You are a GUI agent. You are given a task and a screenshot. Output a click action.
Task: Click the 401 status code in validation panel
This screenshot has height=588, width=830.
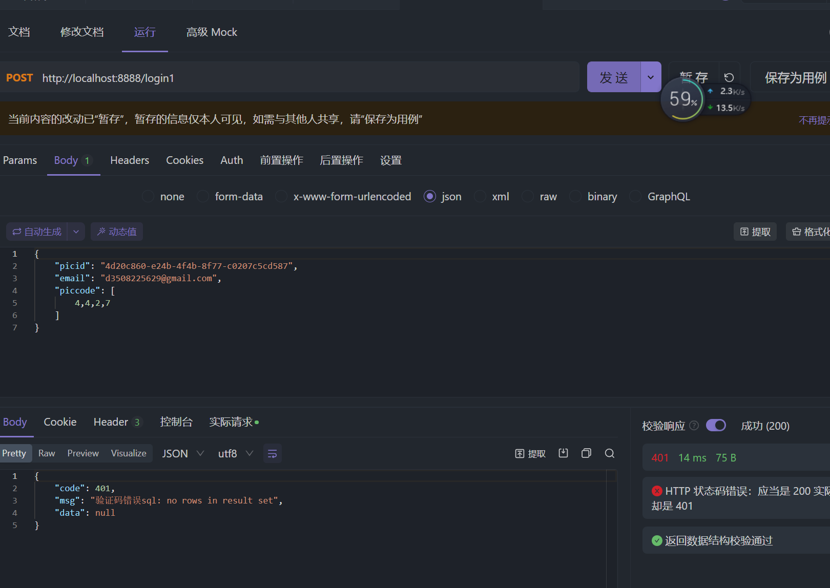(660, 457)
